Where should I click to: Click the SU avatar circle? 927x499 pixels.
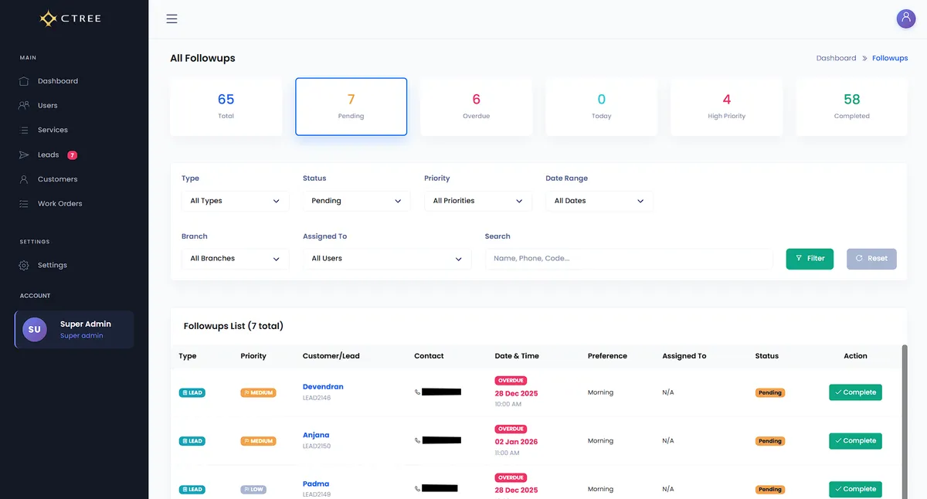pos(35,329)
